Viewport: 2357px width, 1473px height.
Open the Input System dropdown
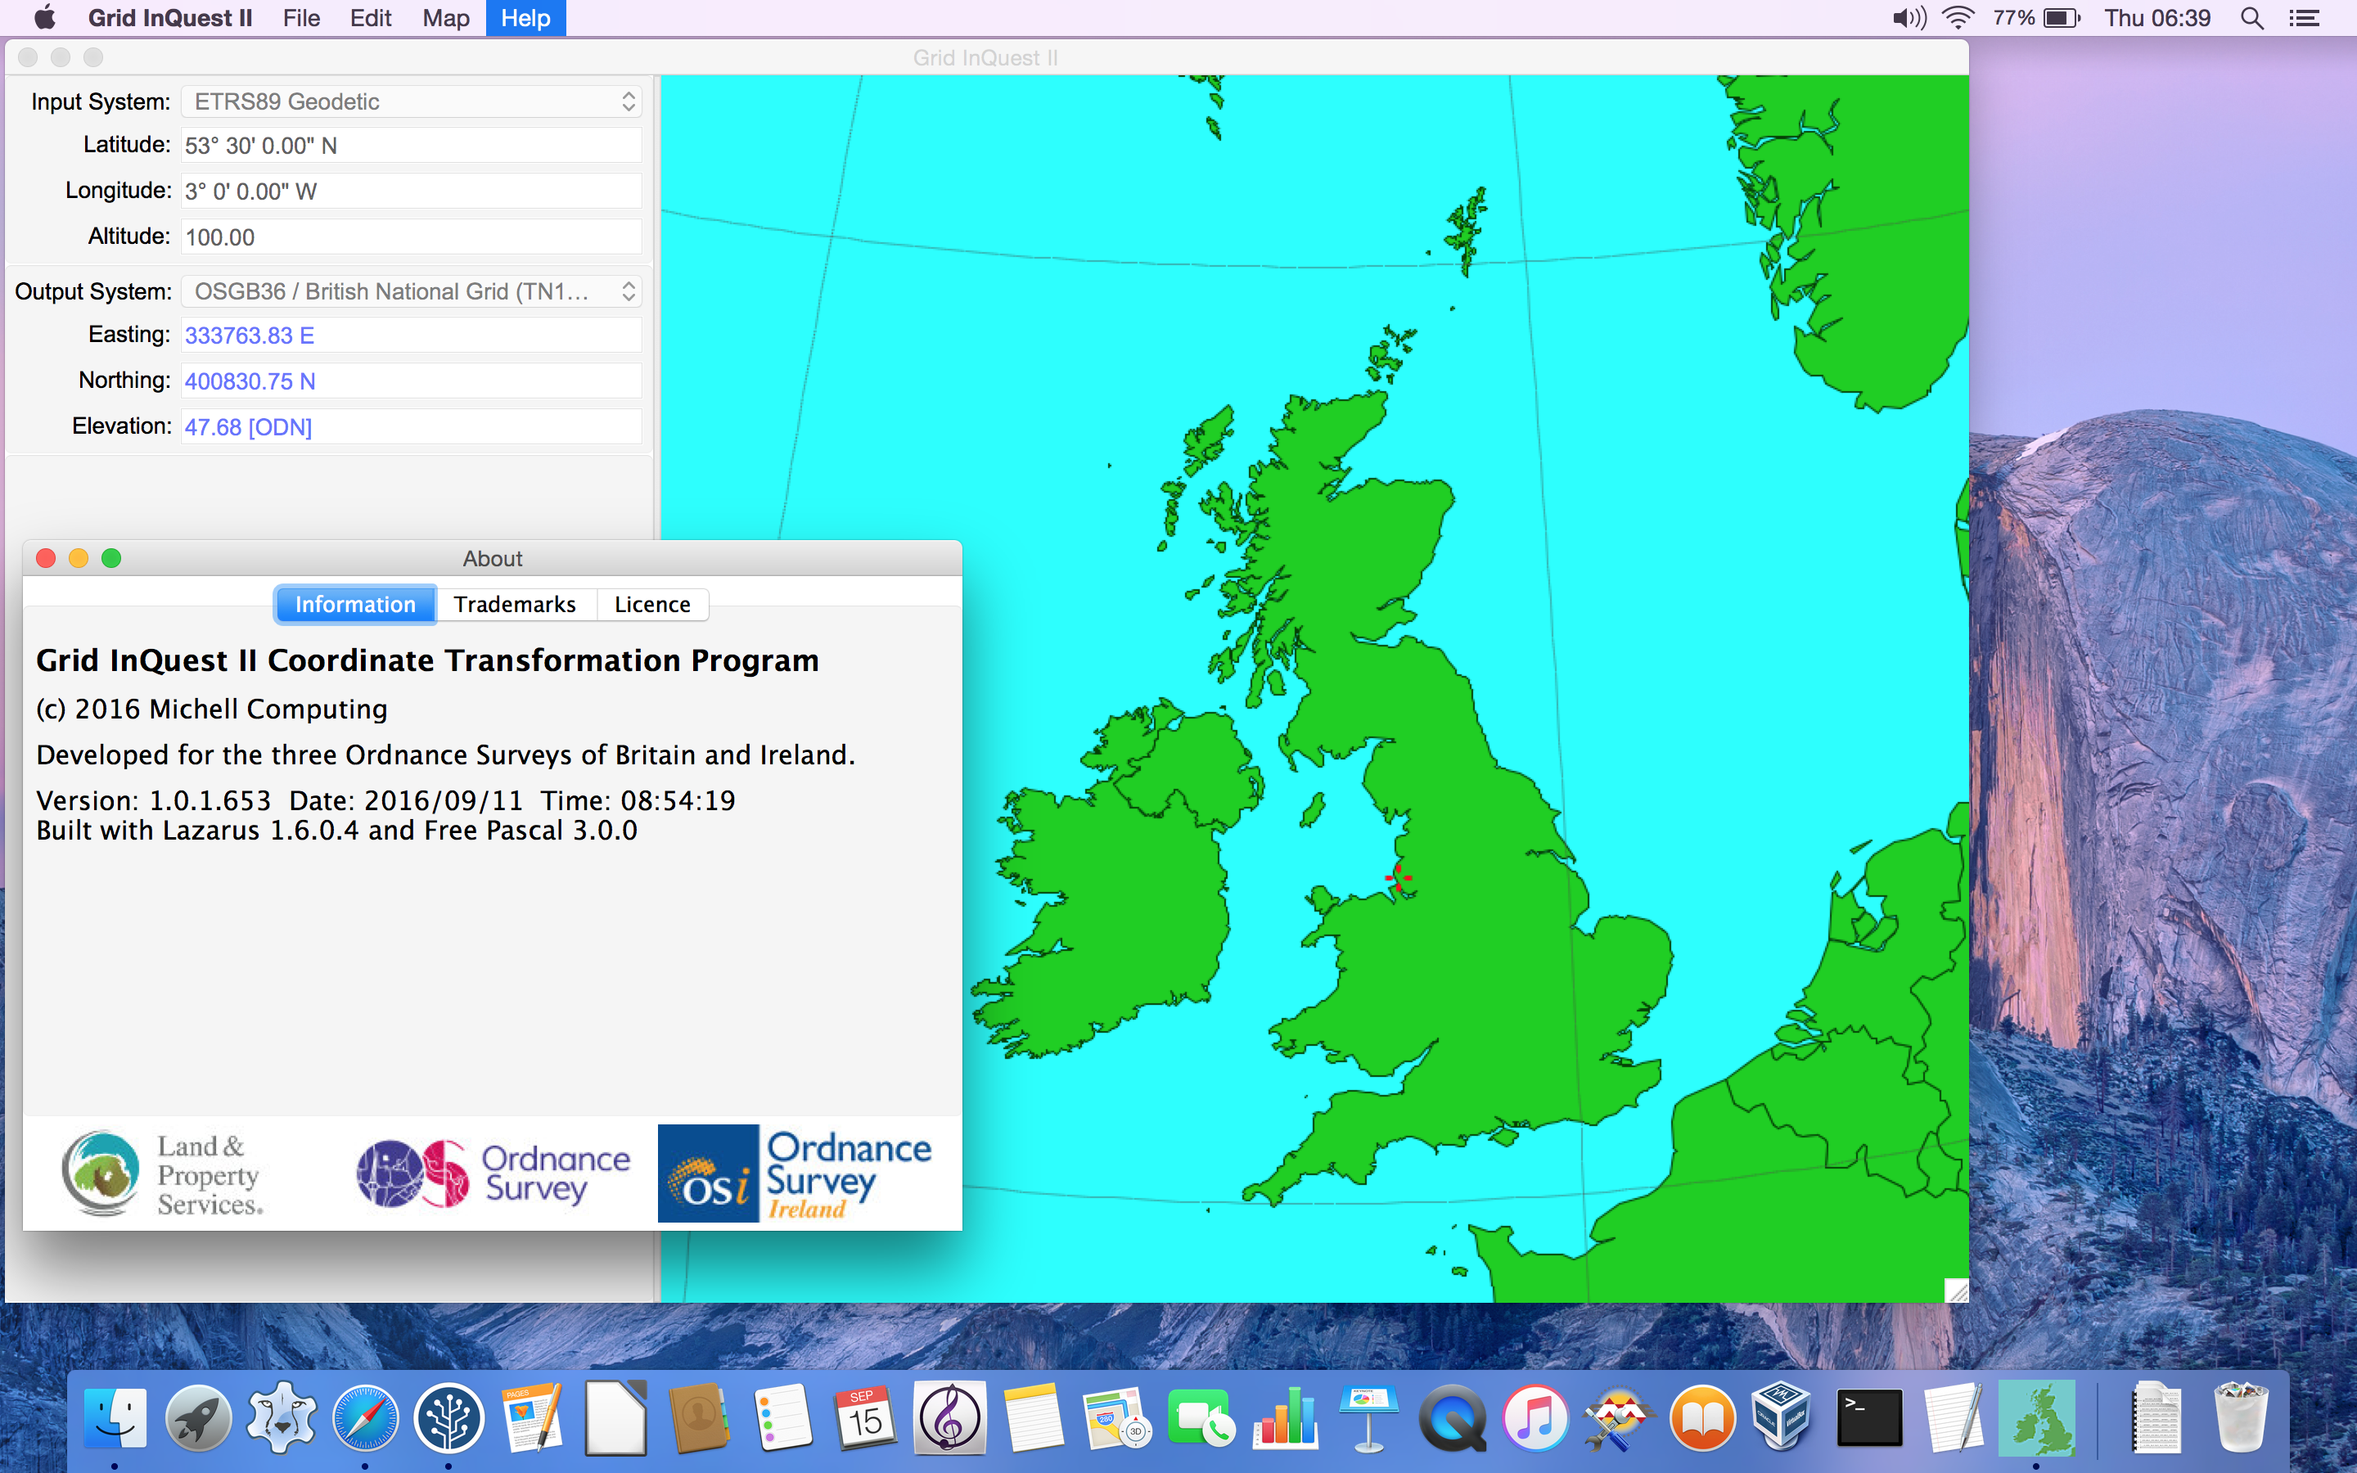point(411,101)
